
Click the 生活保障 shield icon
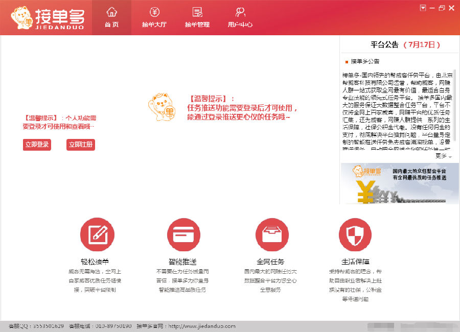pyautogui.click(x=355, y=234)
